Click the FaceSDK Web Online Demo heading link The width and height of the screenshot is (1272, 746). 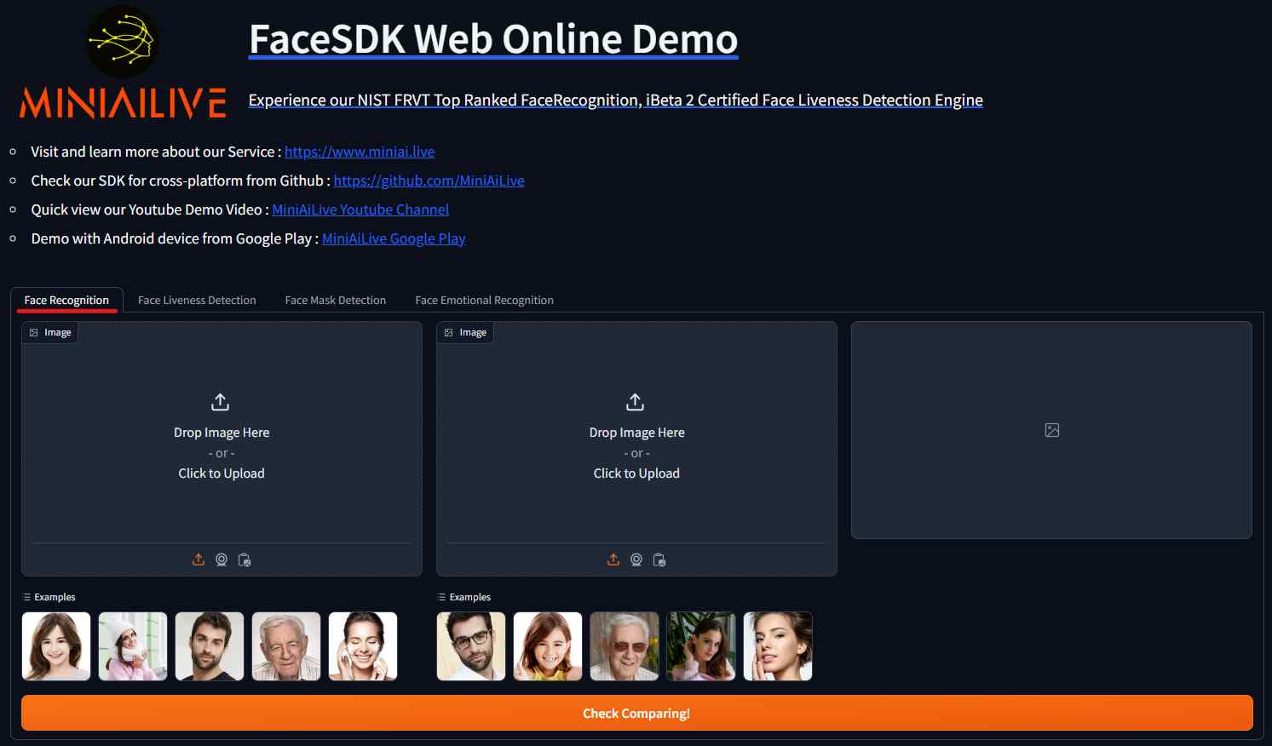click(x=493, y=39)
